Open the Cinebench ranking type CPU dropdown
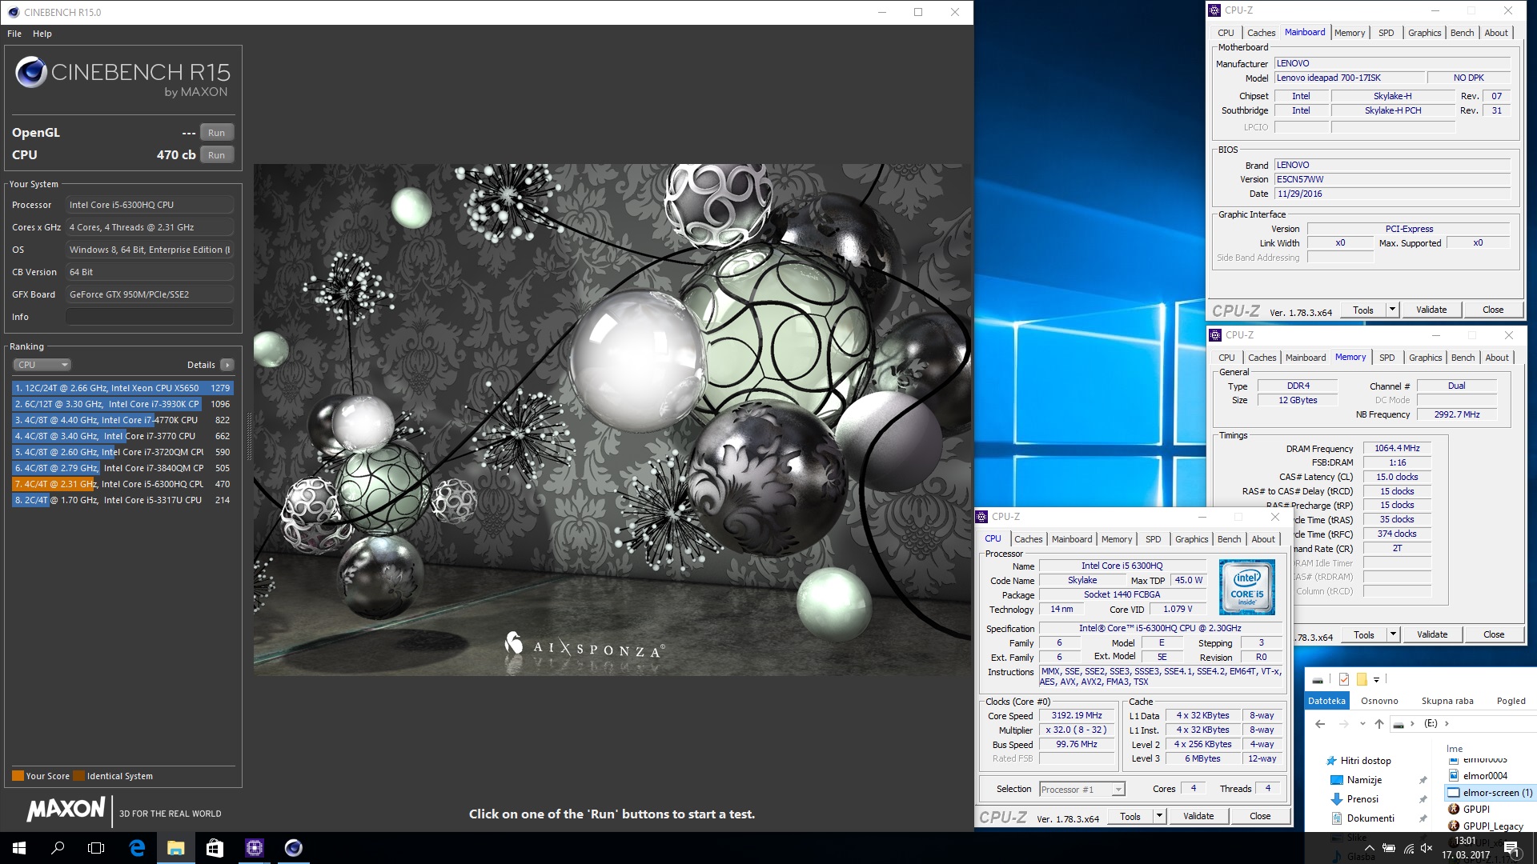The height and width of the screenshot is (864, 1537). click(42, 365)
